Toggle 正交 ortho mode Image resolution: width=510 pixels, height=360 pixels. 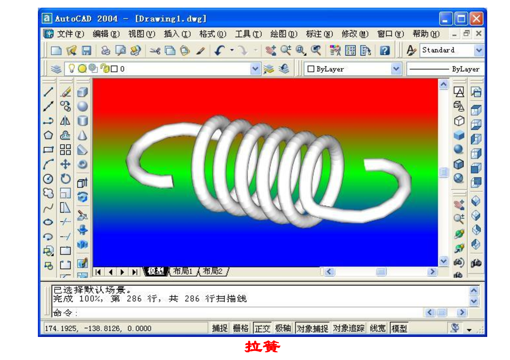262,328
